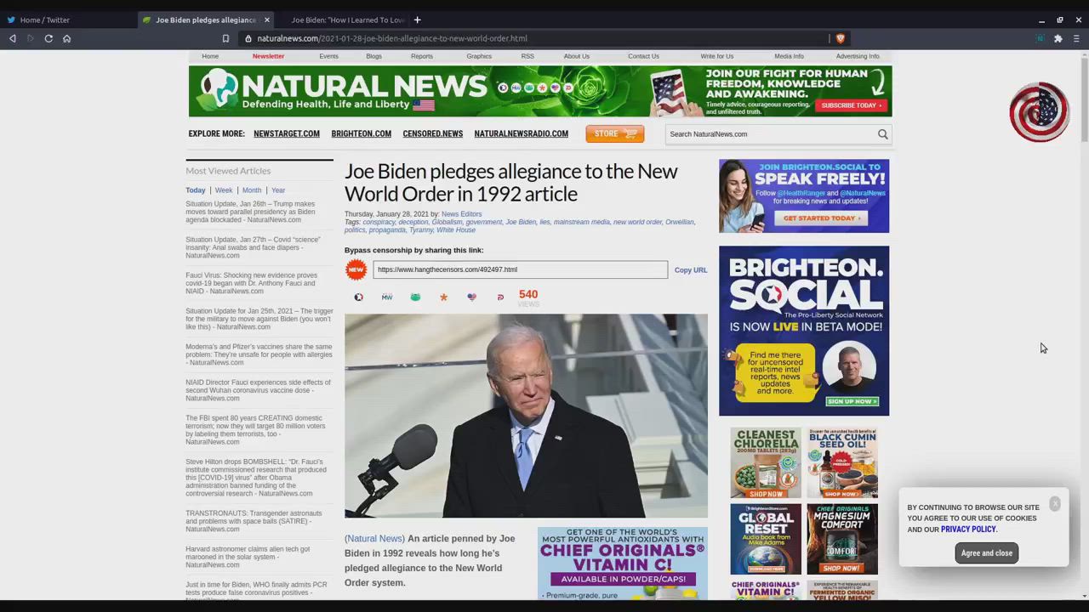
Task: Share via the green frog Gab icon
Action: (x=415, y=297)
